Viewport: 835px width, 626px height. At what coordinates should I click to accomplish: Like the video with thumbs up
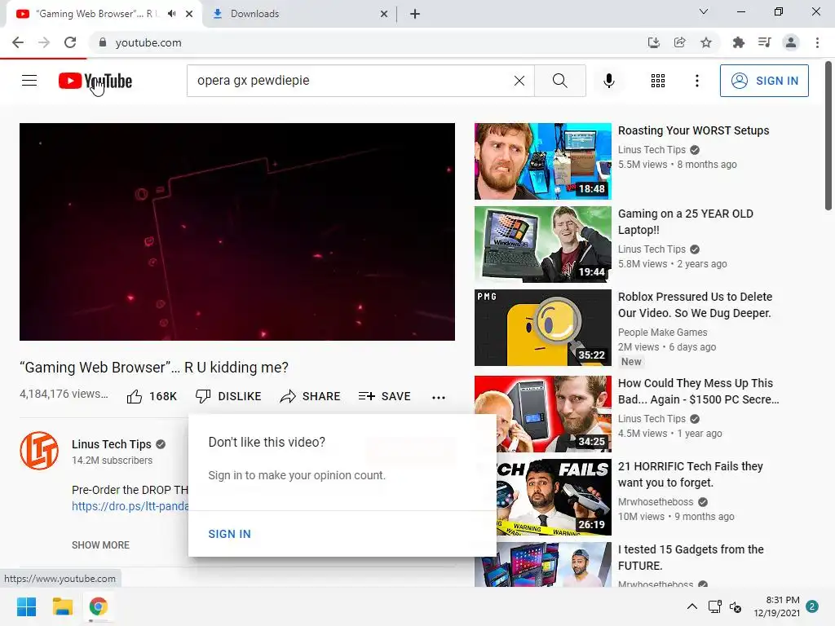click(152, 396)
